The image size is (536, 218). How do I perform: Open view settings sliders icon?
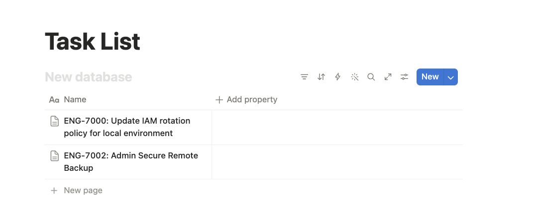coord(405,77)
